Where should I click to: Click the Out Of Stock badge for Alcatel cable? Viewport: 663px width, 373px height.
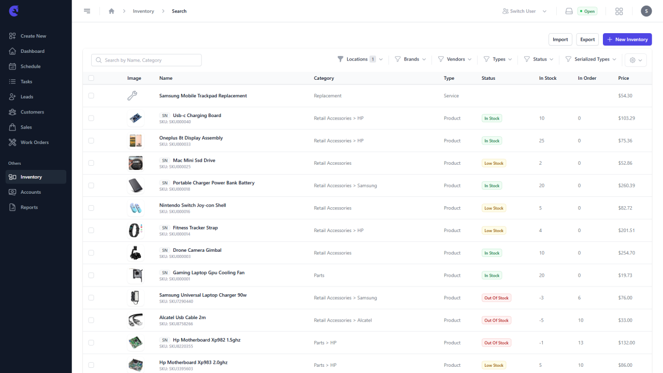496,320
